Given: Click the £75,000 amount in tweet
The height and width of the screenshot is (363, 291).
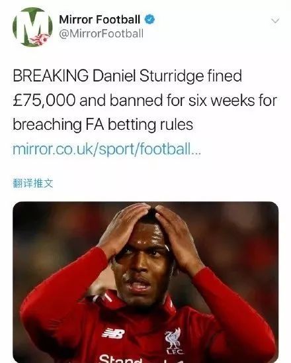Looking at the screenshot, I should pyautogui.click(x=44, y=101).
